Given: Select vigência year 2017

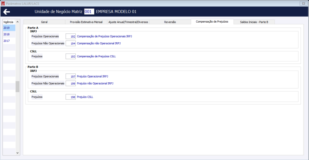Looking at the screenshot, I should [x=9, y=41].
